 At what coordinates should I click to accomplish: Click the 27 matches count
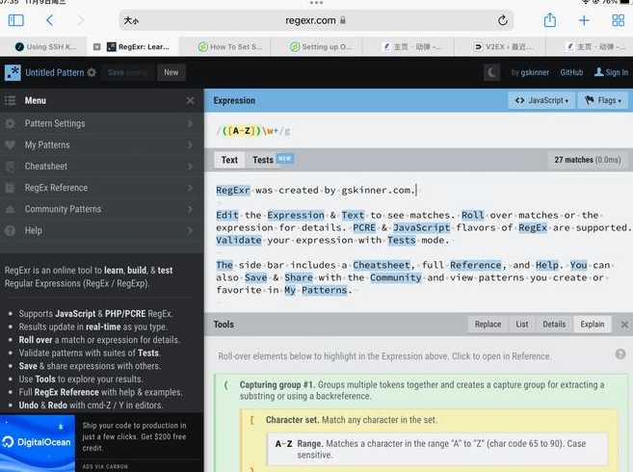pyautogui.click(x=588, y=160)
